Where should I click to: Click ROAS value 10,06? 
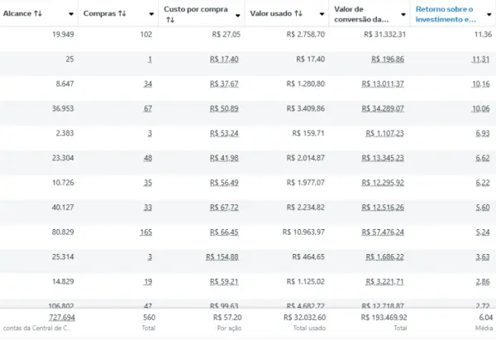click(x=480, y=108)
